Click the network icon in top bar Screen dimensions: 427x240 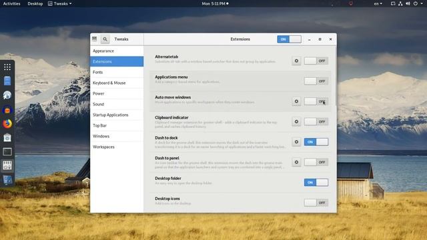[400, 3]
